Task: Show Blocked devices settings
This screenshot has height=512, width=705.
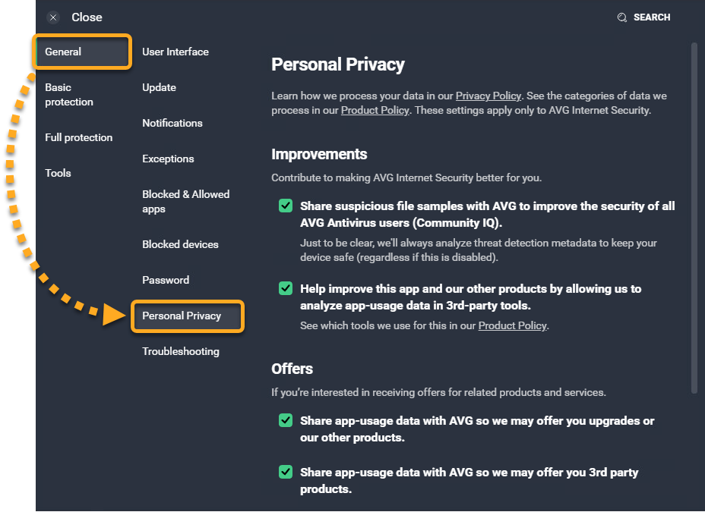Action: click(x=180, y=244)
